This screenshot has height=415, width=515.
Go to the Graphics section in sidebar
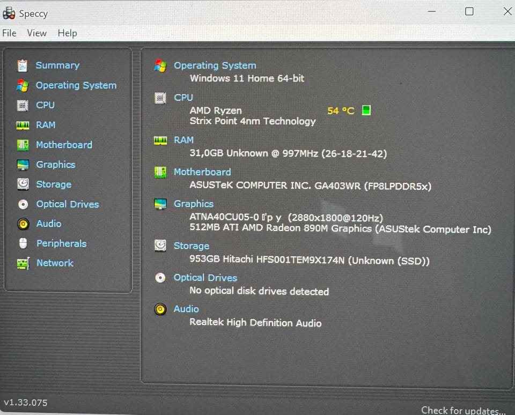coord(56,165)
